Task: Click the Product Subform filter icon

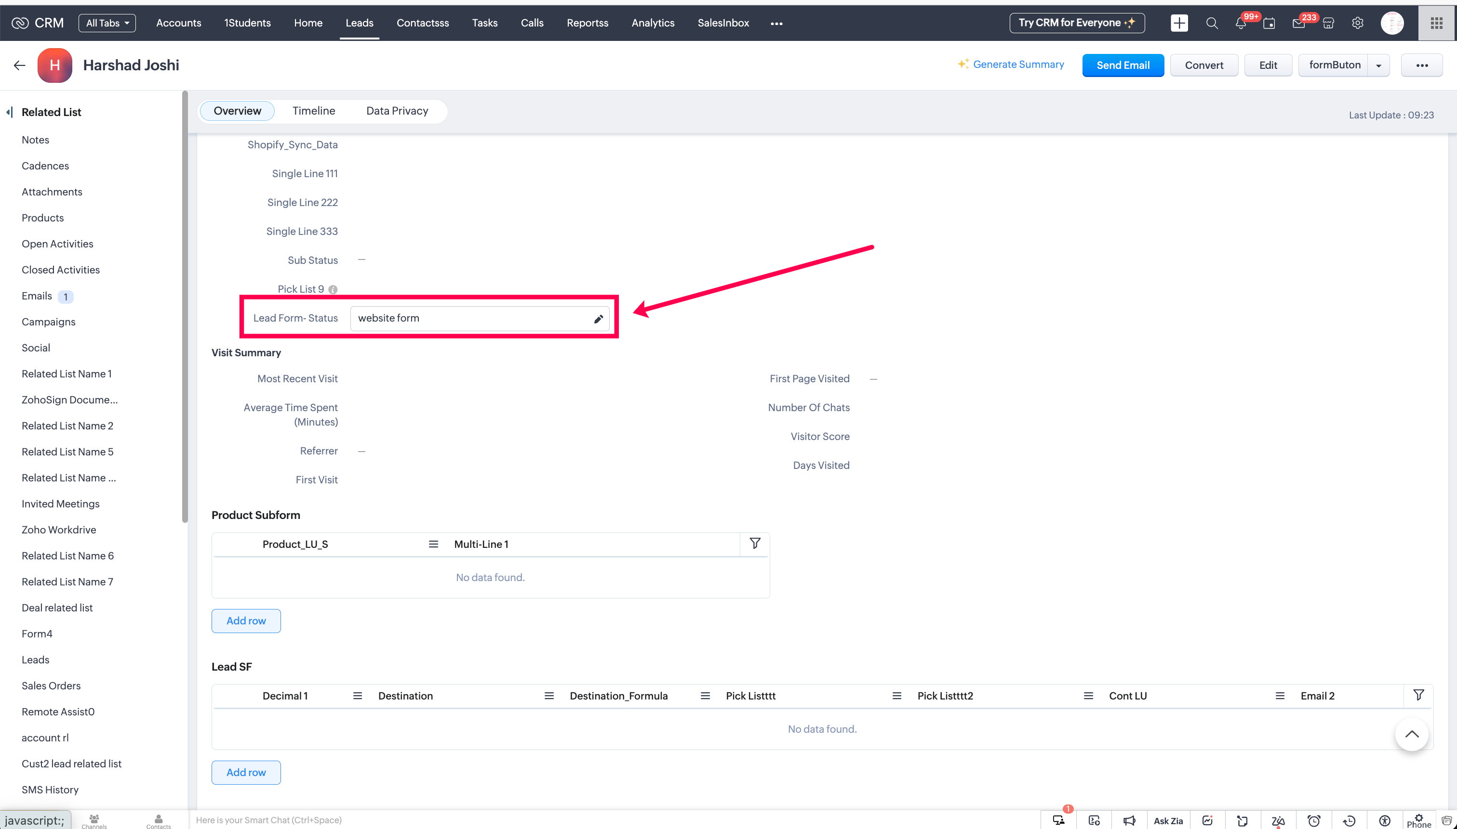Action: [755, 544]
